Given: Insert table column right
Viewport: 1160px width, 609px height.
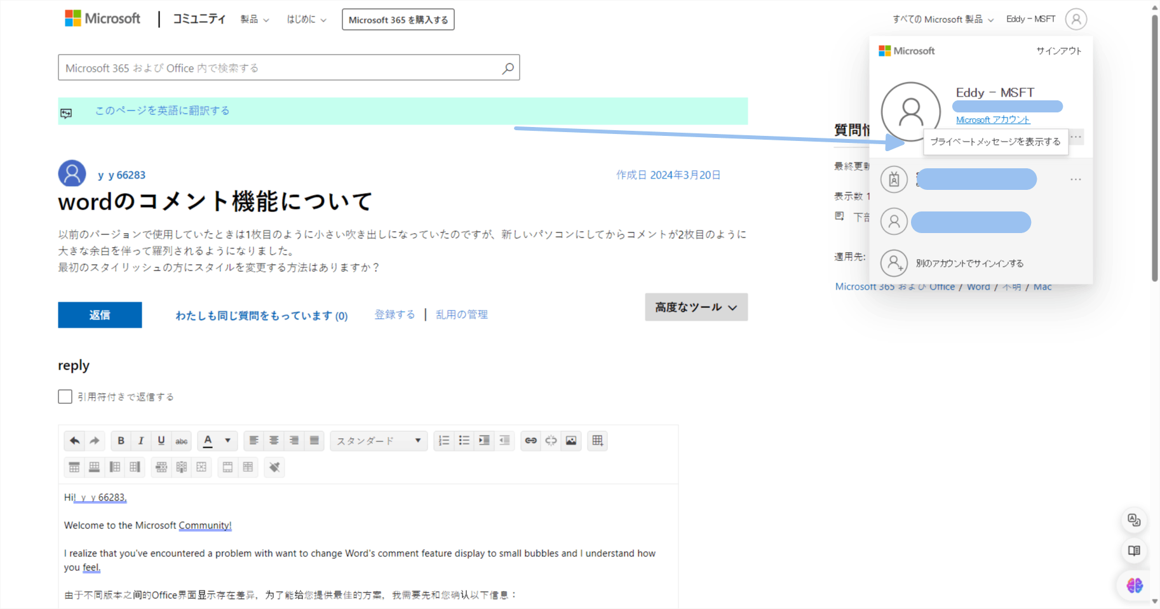Looking at the screenshot, I should 135,467.
